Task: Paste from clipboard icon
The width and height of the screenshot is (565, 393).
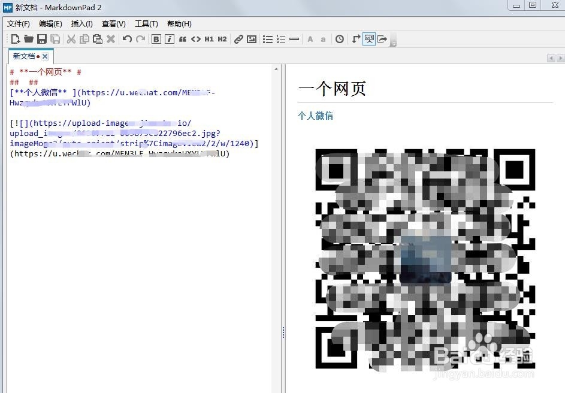Action: pos(98,39)
